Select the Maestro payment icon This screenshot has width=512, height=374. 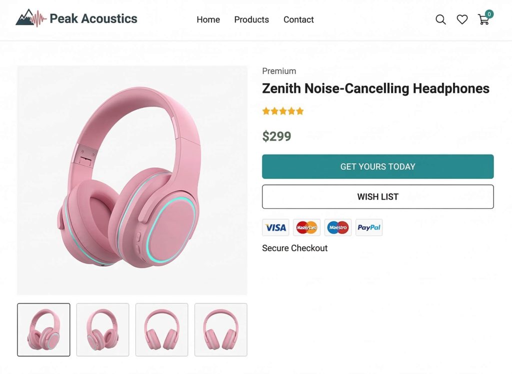coord(337,227)
